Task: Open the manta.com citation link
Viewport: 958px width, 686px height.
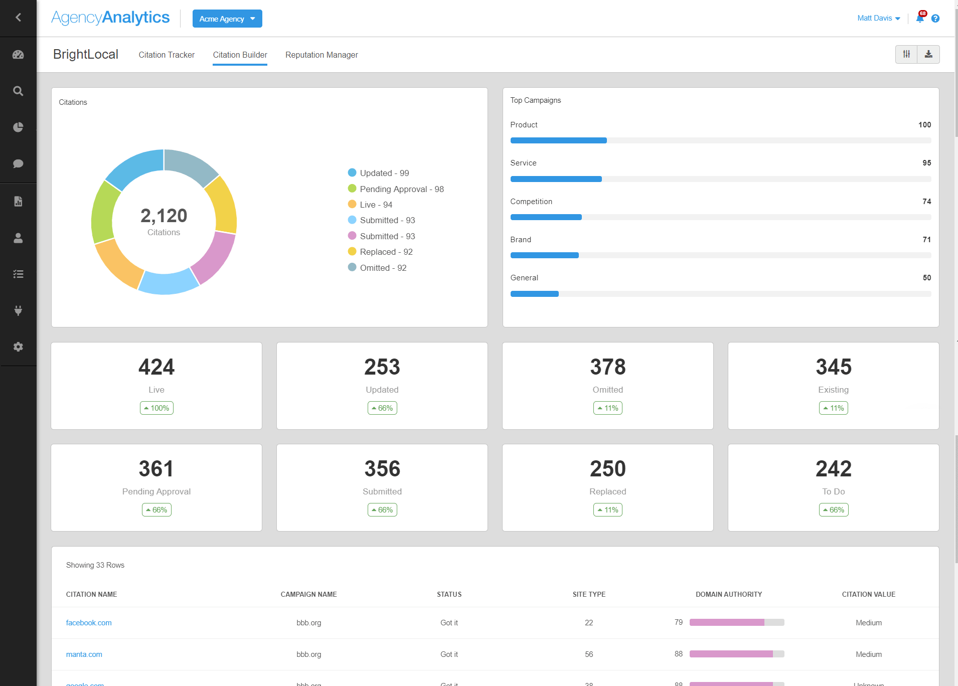Action: (x=84, y=654)
